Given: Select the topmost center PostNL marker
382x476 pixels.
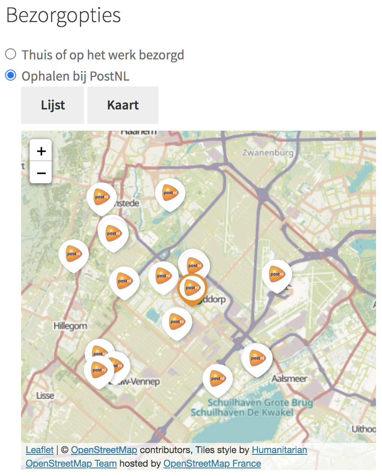Looking at the screenshot, I should click(x=170, y=193).
